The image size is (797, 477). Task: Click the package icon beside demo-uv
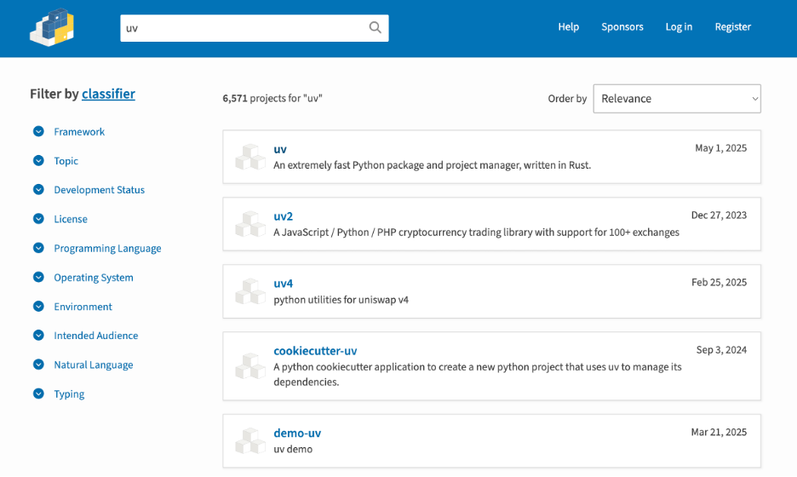[250, 440]
